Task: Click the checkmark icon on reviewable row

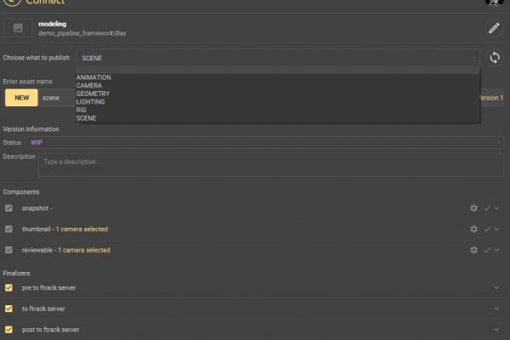Action: click(x=487, y=250)
